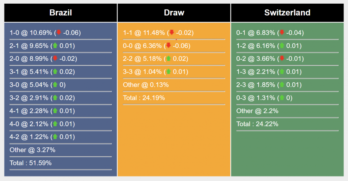Click the Switzerland Total : 24.22% row
Screen dimensions: 348x181
pos(287,124)
